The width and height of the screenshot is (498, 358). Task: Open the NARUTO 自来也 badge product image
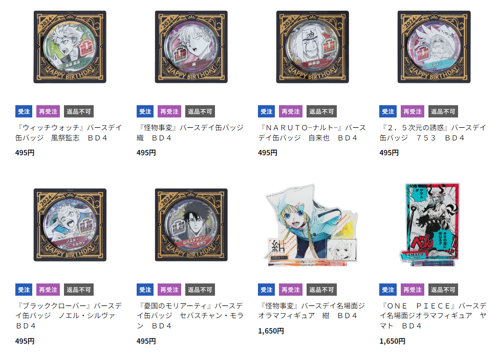(313, 47)
